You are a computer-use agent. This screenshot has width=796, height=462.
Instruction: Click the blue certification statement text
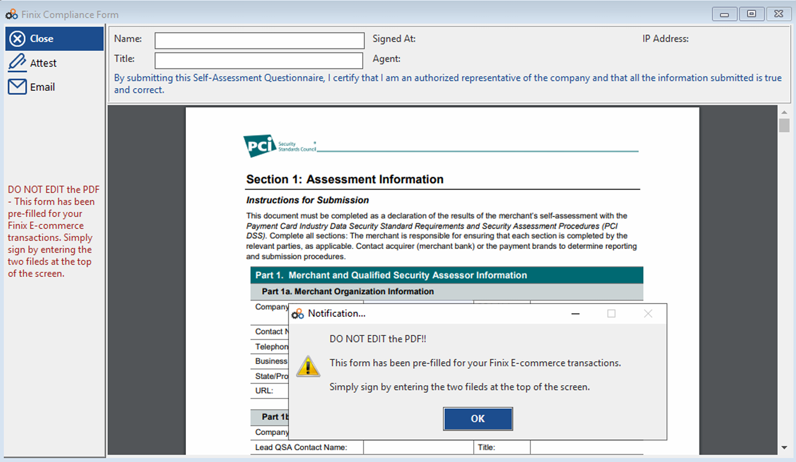click(448, 84)
